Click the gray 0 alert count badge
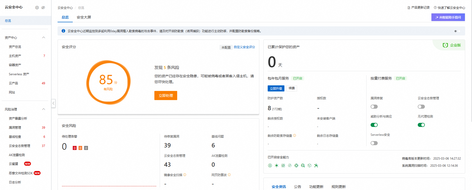Viewport: 472px width, 190px height. click(86, 148)
